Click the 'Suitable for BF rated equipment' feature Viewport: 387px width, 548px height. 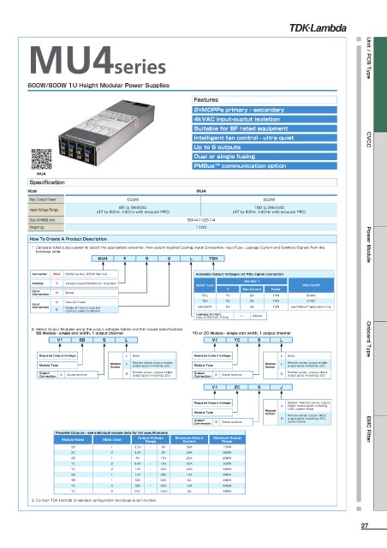pos(265,128)
